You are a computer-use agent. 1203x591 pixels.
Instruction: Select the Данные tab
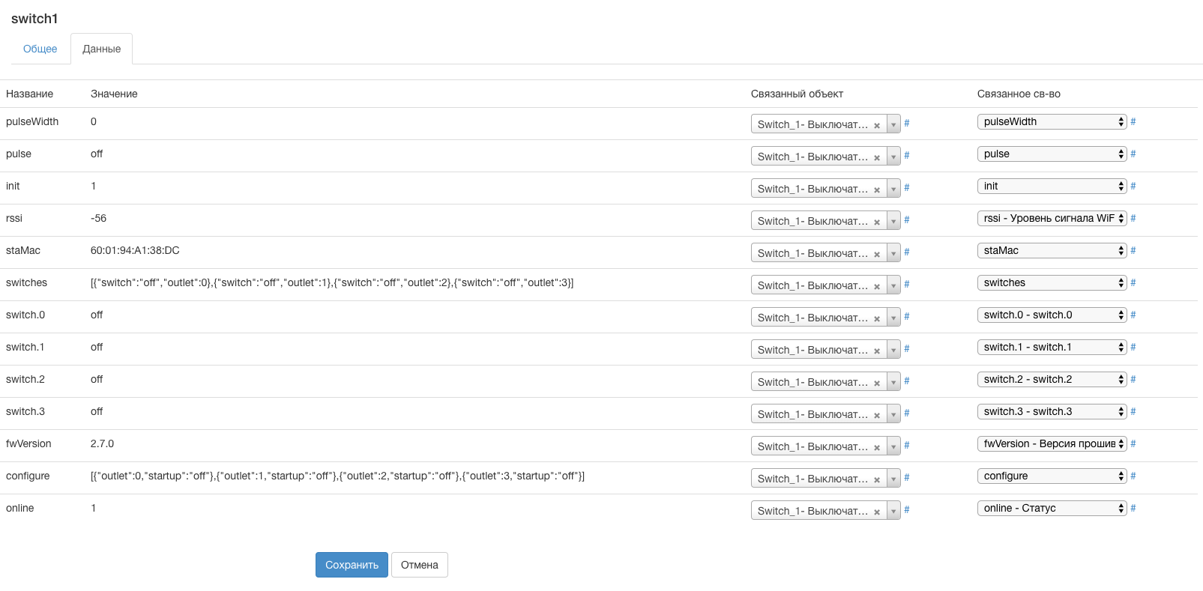click(101, 49)
